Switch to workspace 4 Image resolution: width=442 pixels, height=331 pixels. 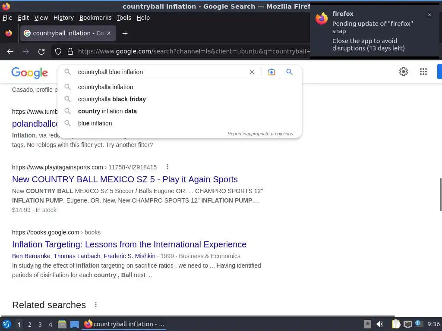(x=51, y=325)
